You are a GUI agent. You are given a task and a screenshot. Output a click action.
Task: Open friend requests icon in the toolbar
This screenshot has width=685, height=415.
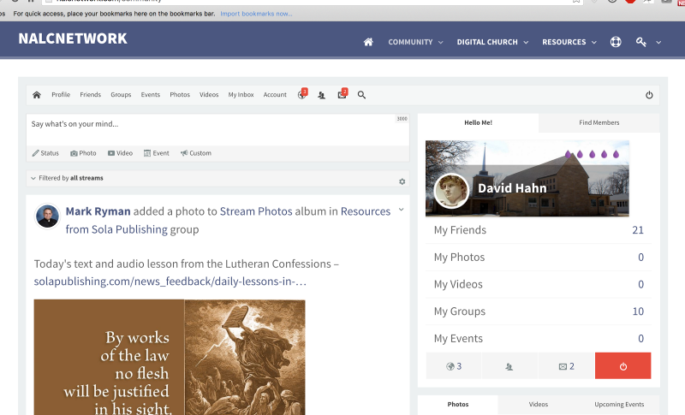322,95
